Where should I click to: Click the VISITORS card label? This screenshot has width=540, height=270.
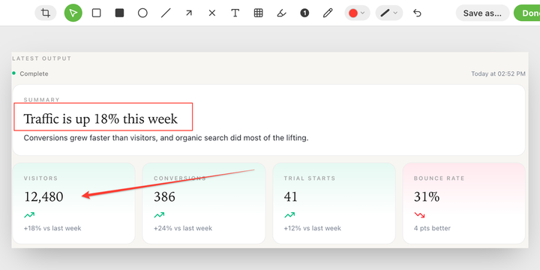click(40, 178)
